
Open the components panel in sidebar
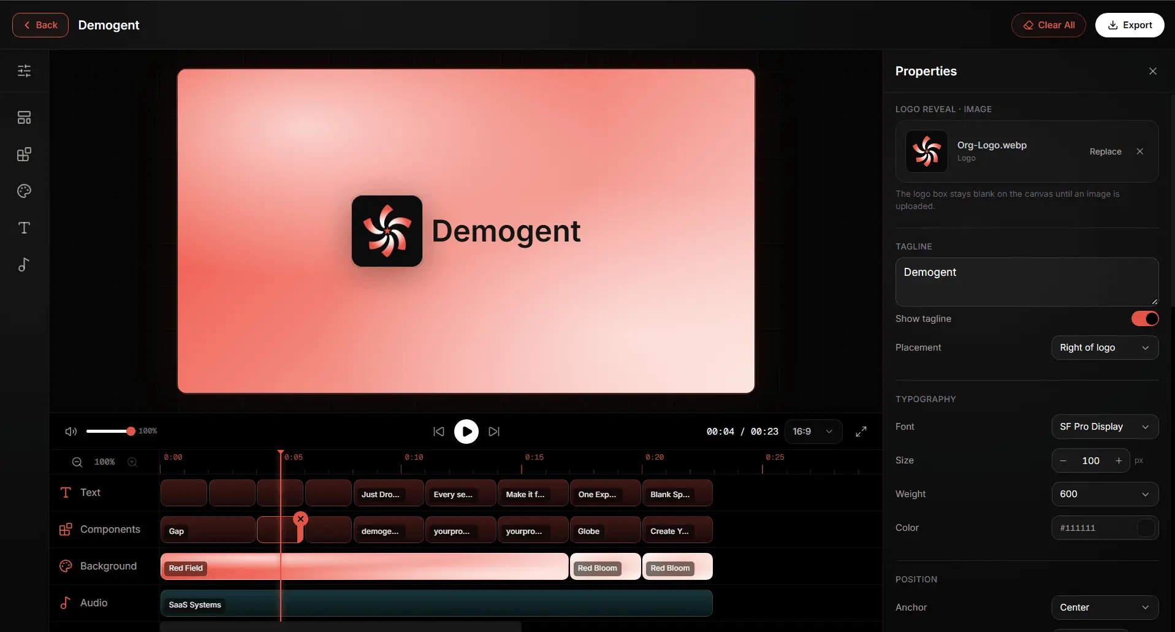click(24, 154)
